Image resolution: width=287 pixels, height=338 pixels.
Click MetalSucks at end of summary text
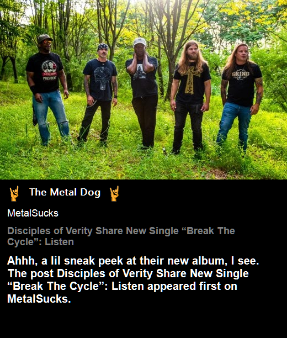coord(39,299)
